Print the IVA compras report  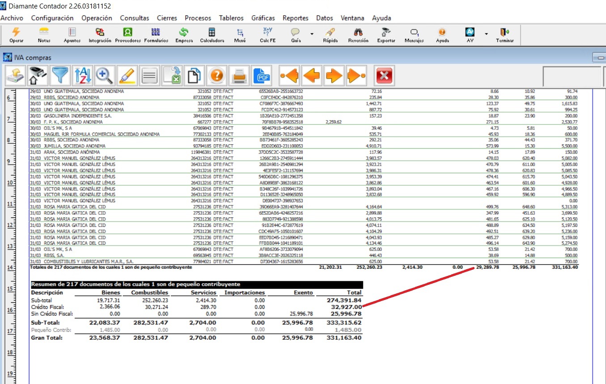pyautogui.click(x=240, y=76)
